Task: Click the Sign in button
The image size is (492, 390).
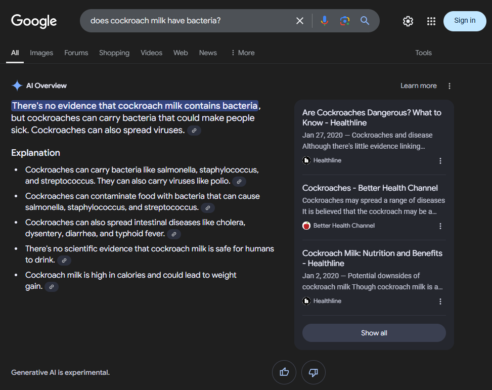Action: click(465, 21)
